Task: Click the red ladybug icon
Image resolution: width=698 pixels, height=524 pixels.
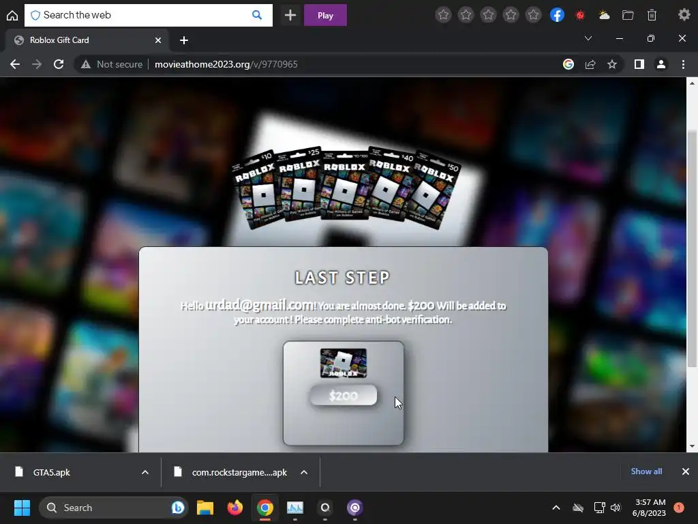Action: pos(580,15)
